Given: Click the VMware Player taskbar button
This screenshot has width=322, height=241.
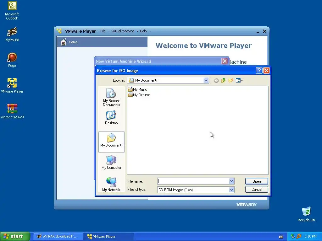Looking at the screenshot, I should pyautogui.click(x=109, y=236).
